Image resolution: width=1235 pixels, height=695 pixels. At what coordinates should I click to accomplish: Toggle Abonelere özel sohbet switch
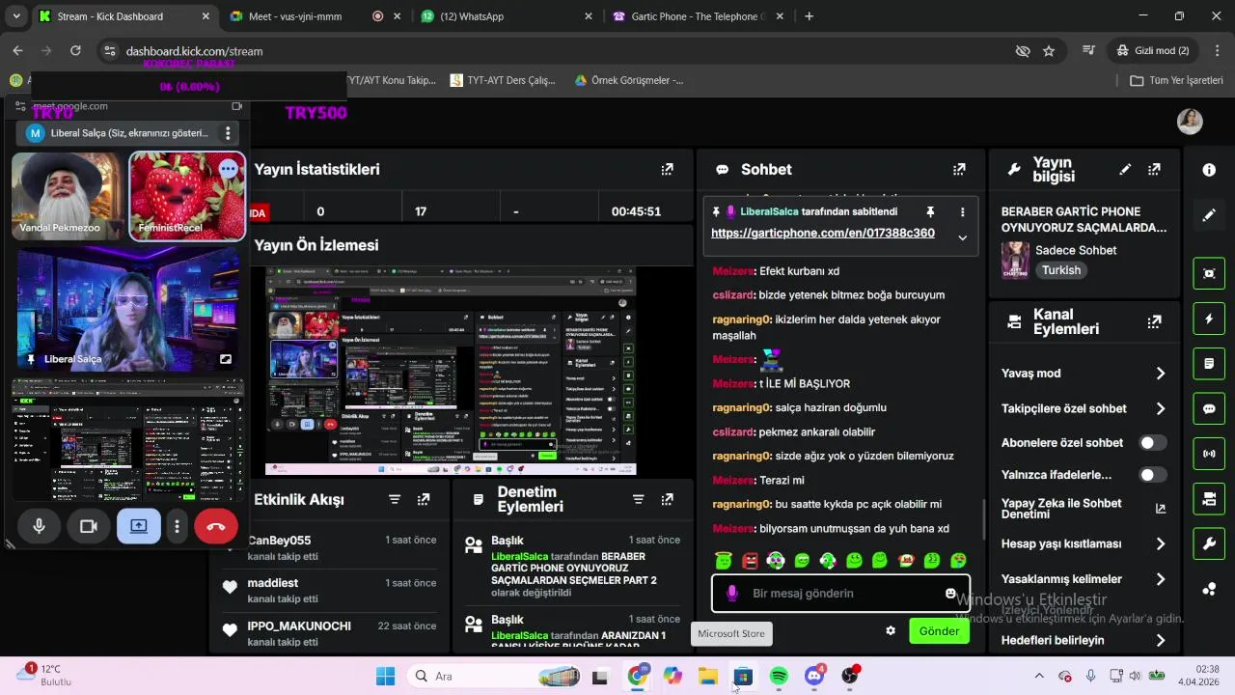1153,442
